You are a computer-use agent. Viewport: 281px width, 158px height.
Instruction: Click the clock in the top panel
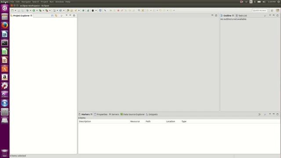272,2
